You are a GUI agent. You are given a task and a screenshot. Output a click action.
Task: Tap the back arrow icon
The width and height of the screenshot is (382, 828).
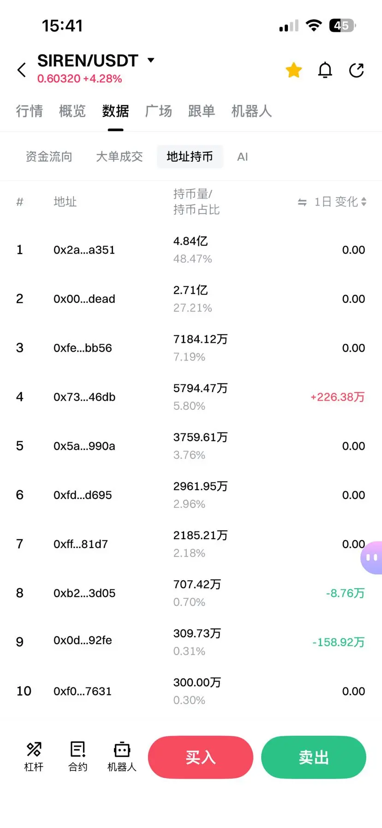click(x=22, y=70)
